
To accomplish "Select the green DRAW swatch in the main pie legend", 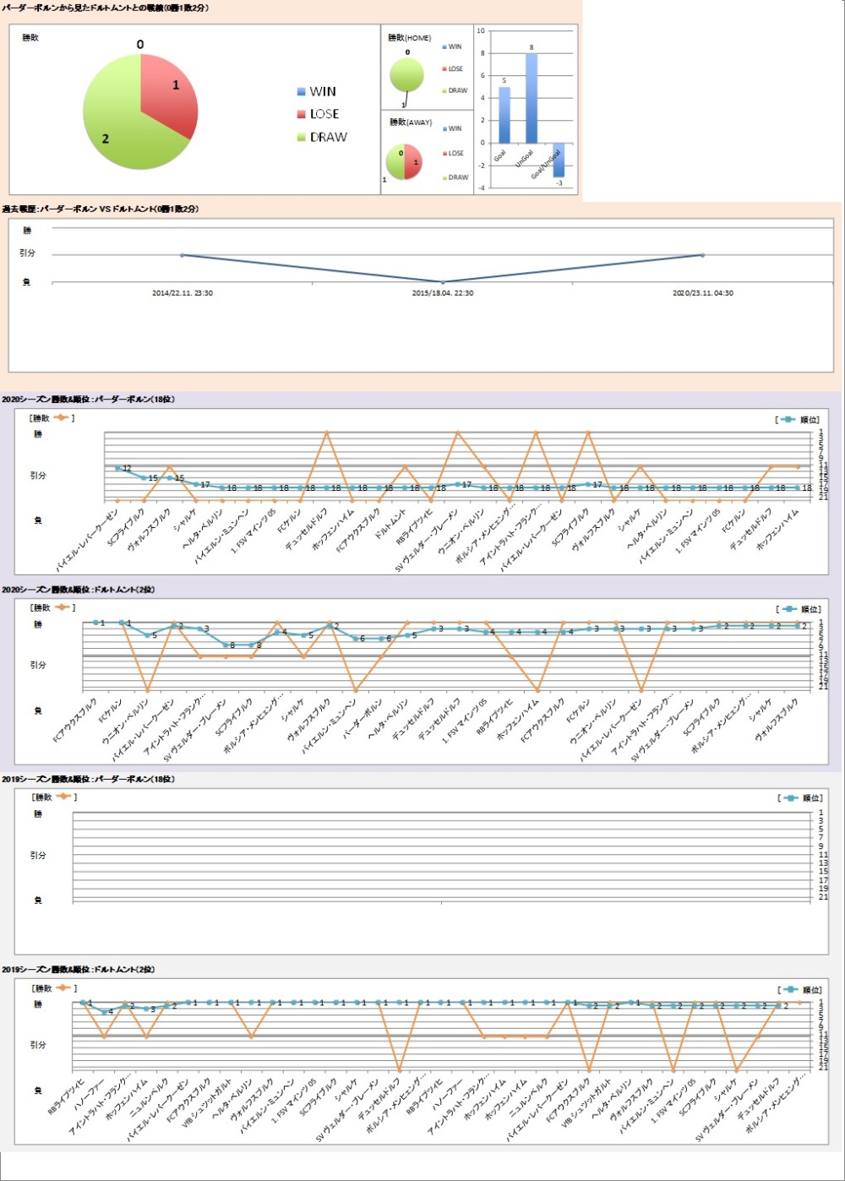I will 302,138.
